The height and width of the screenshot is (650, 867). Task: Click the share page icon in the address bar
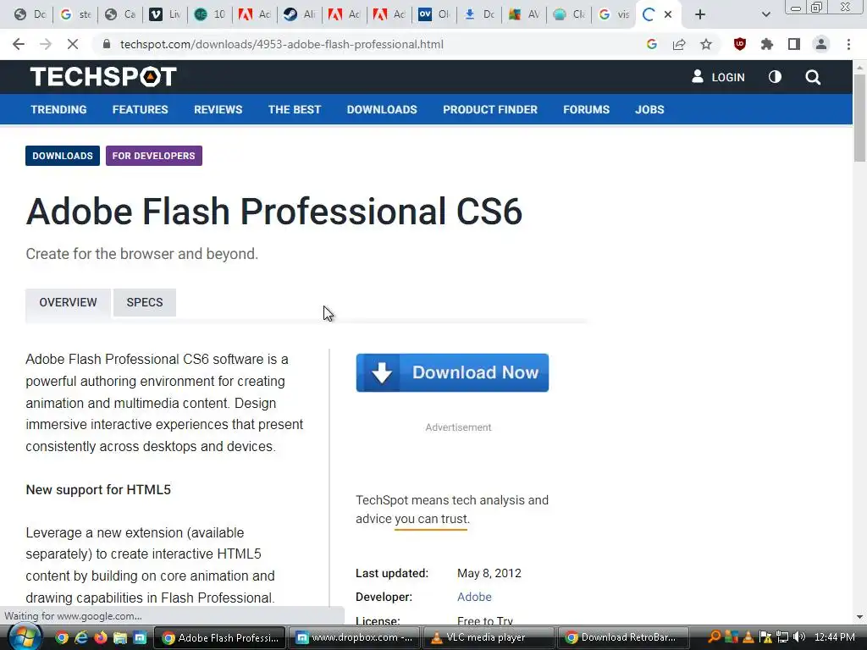[x=679, y=44]
